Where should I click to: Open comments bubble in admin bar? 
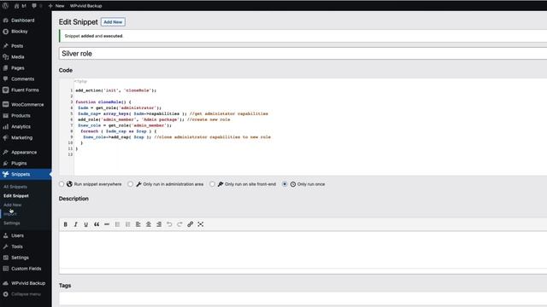click(x=34, y=6)
